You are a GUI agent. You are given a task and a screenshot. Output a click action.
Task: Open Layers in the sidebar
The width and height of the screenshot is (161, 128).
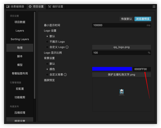(20, 31)
